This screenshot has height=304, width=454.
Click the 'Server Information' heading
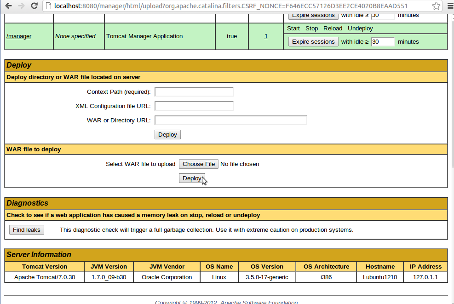click(x=39, y=254)
